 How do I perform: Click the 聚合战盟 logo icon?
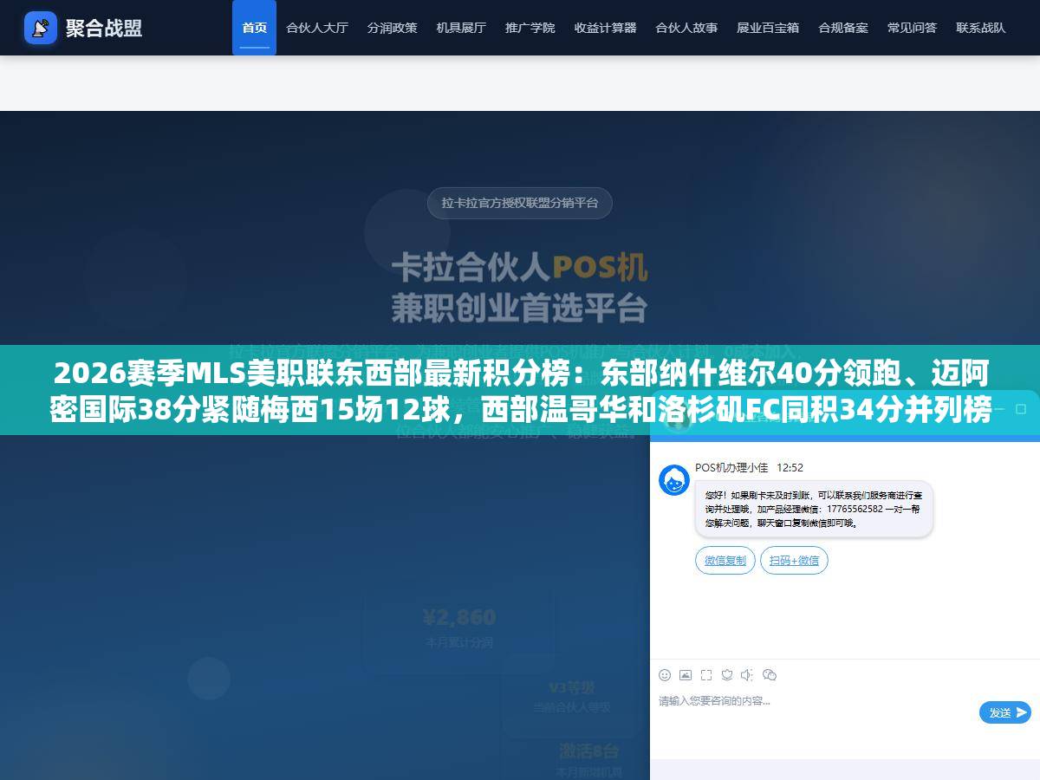tap(40, 28)
